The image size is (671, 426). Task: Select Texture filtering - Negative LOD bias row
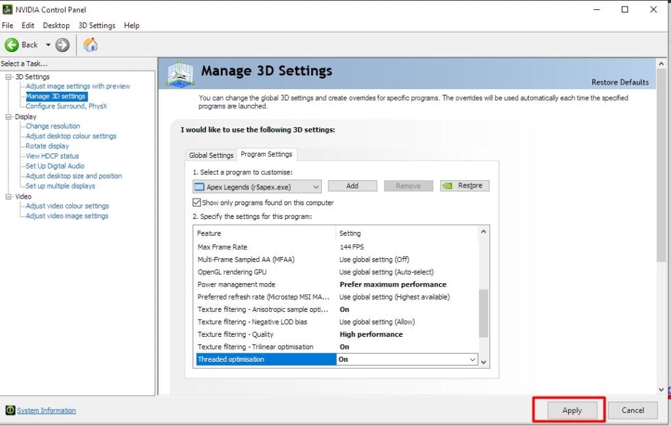(336, 322)
